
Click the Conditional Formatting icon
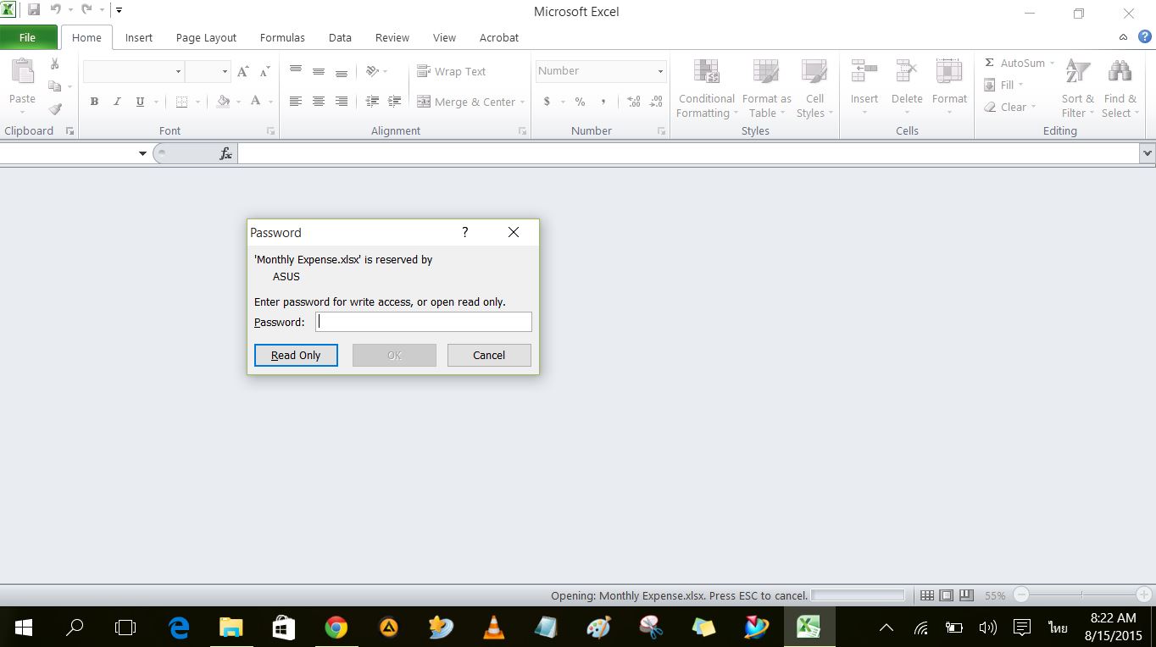coord(706,75)
